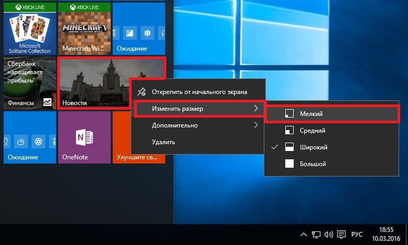Open the network icon in the tray

pyautogui.click(x=316, y=235)
